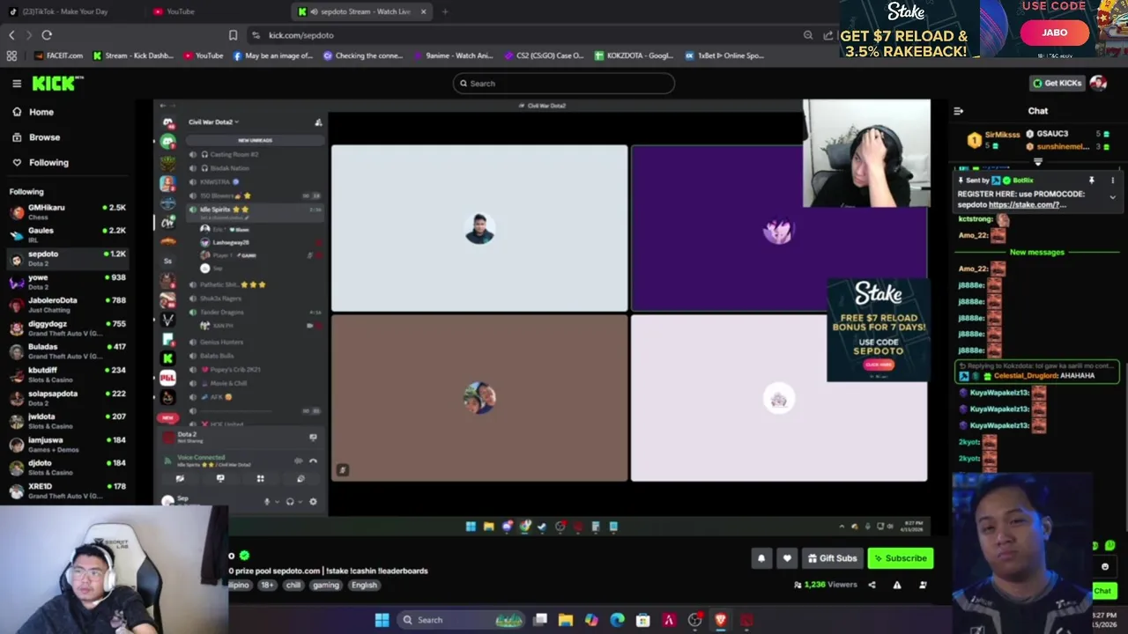This screenshot has width=1128, height=634.
Task: Toggle Discord noise suppression next to Voice Connected
Action: point(298,461)
